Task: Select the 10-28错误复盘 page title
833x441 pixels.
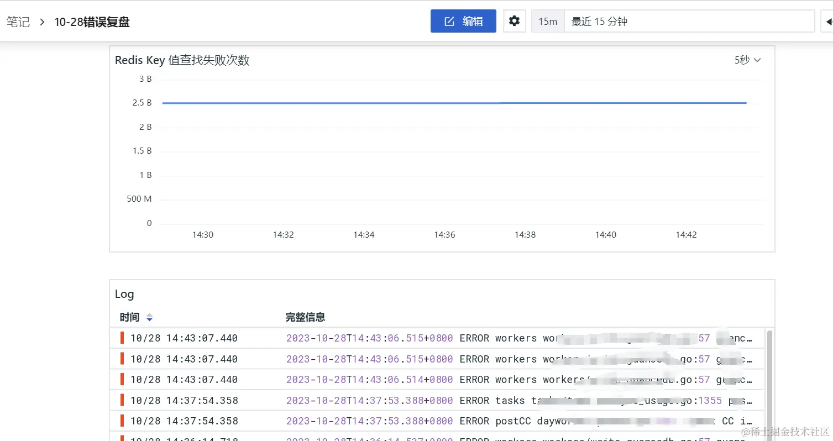Action: [92, 22]
